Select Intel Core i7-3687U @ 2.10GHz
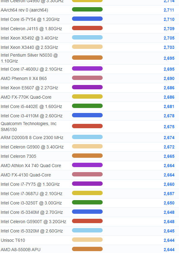179x253 pixels. click(32, 194)
